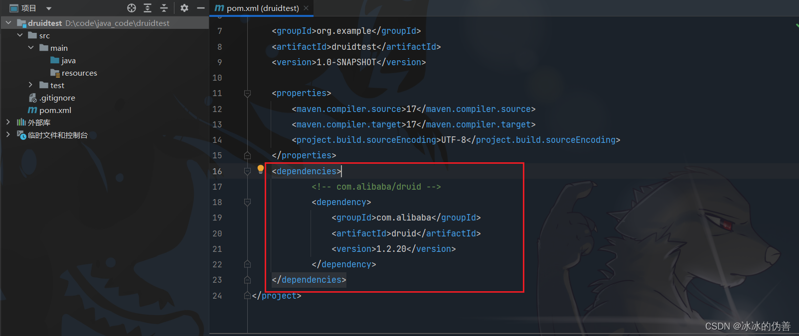Click the maven.compiler.source line
Screen dimensions: 799x336
pyautogui.click(x=414, y=109)
